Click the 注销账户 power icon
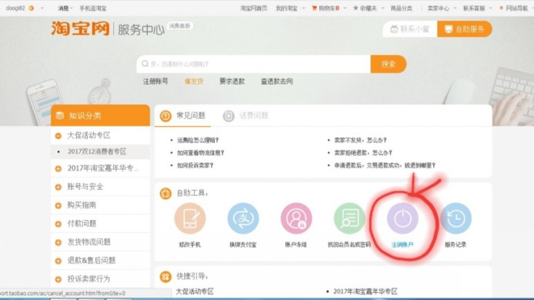The image size is (534, 300). click(x=403, y=219)
